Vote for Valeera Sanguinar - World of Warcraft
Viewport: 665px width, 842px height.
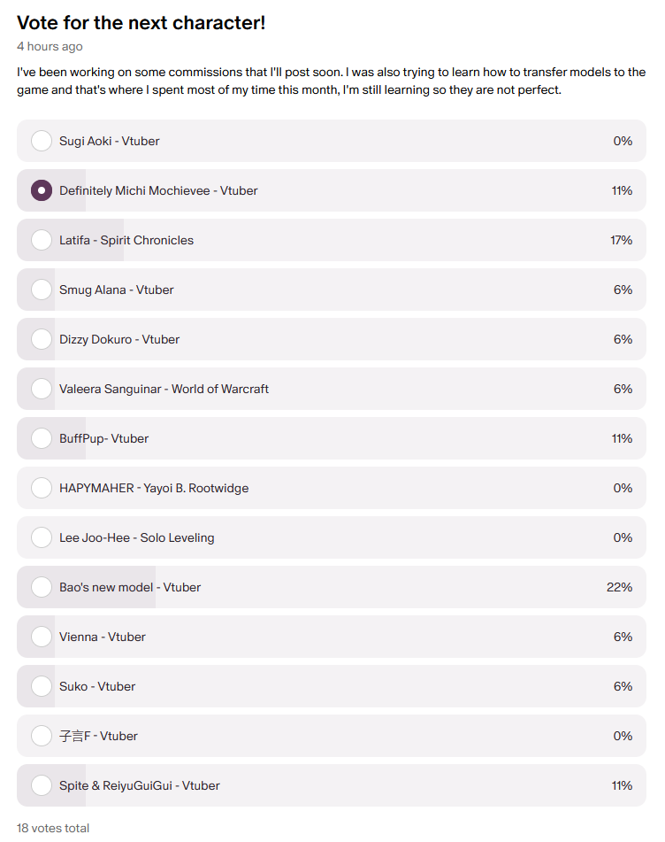(42, 389)
